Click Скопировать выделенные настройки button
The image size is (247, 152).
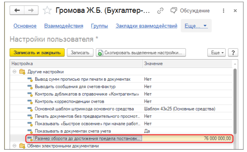click(x=140, y=53)
